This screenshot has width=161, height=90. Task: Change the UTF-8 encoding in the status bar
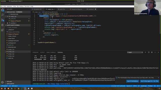coord(135,86)
